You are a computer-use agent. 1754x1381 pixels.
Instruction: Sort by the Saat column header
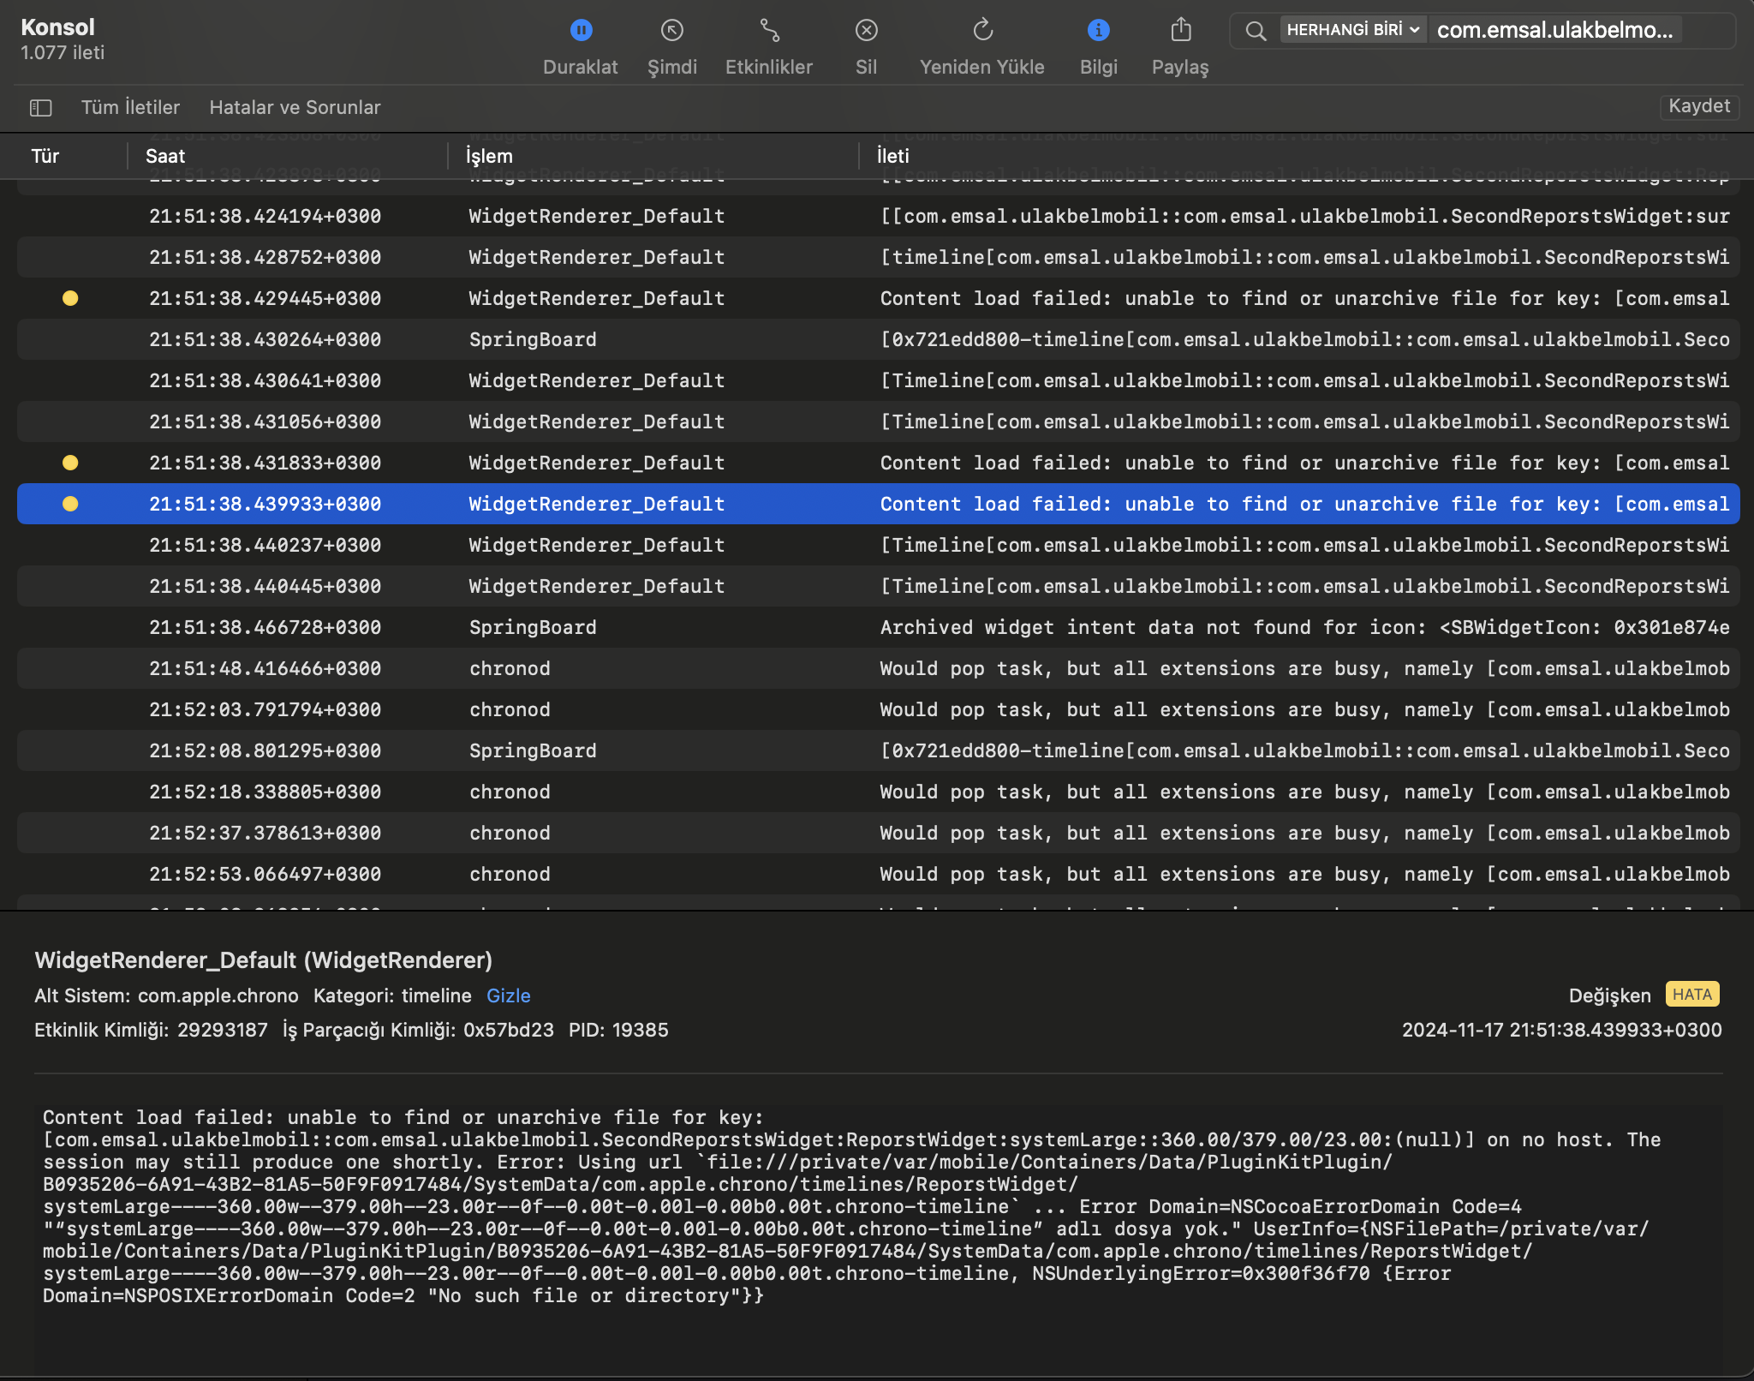click(165, 156)
